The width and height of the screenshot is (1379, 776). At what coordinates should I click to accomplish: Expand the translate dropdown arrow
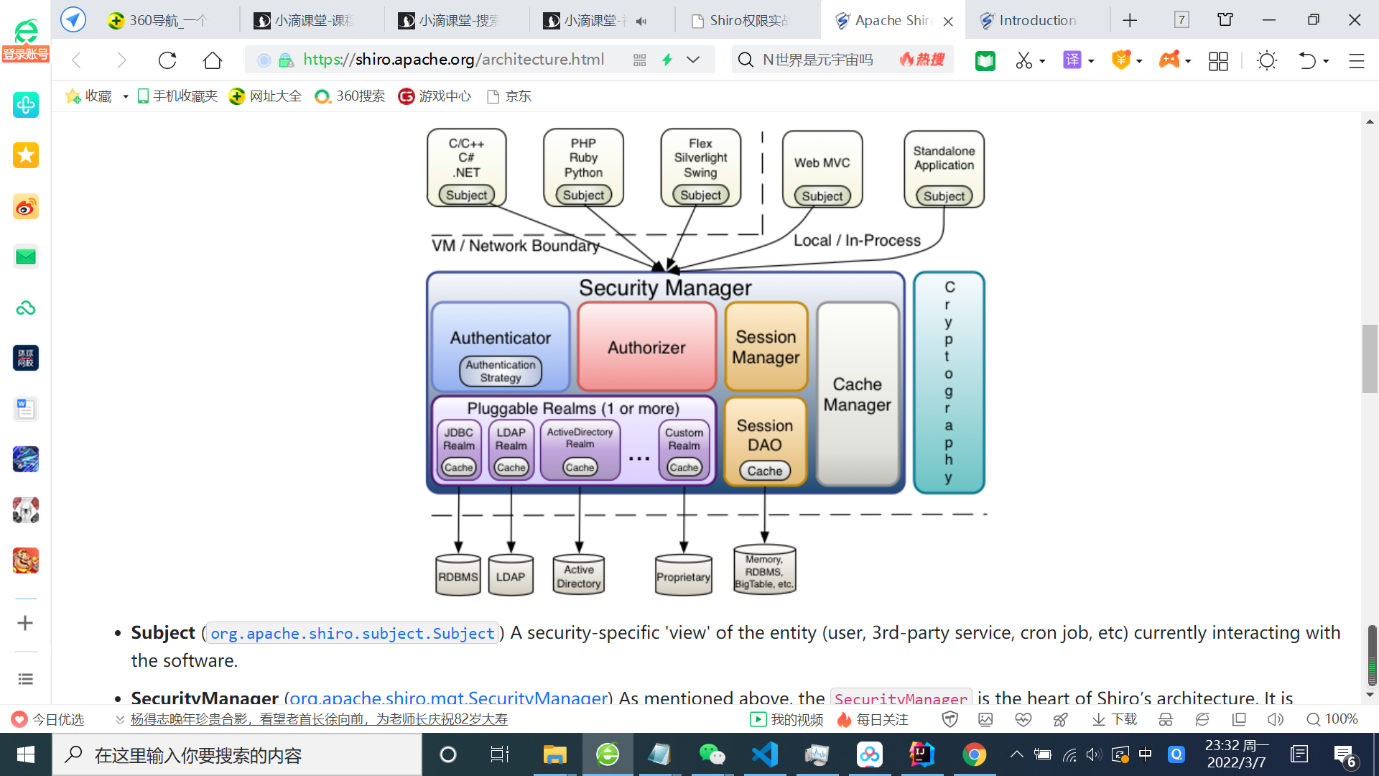1091,61
